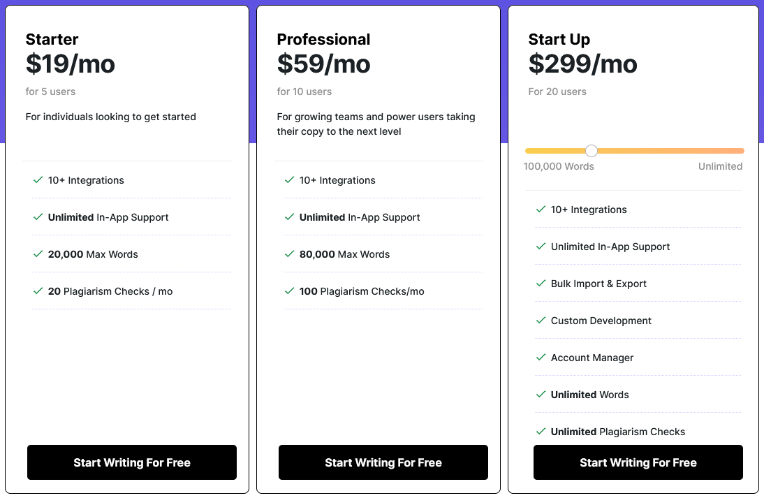
Task: Click the checkmark next to Unlimited Plagiarism Checks
Action: pyautogui.click(x=541, y=432)
